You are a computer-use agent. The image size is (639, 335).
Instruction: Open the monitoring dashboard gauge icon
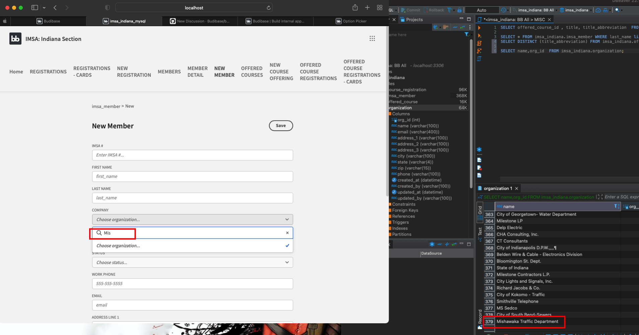pyautogui.click(x=598, y=10)
